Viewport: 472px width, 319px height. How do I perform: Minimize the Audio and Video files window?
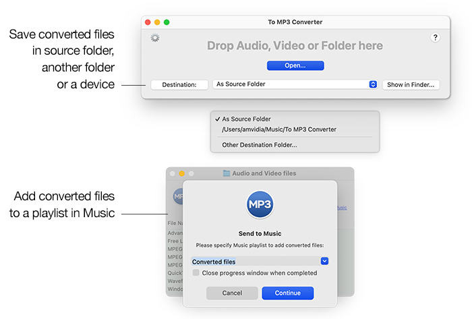182,173
